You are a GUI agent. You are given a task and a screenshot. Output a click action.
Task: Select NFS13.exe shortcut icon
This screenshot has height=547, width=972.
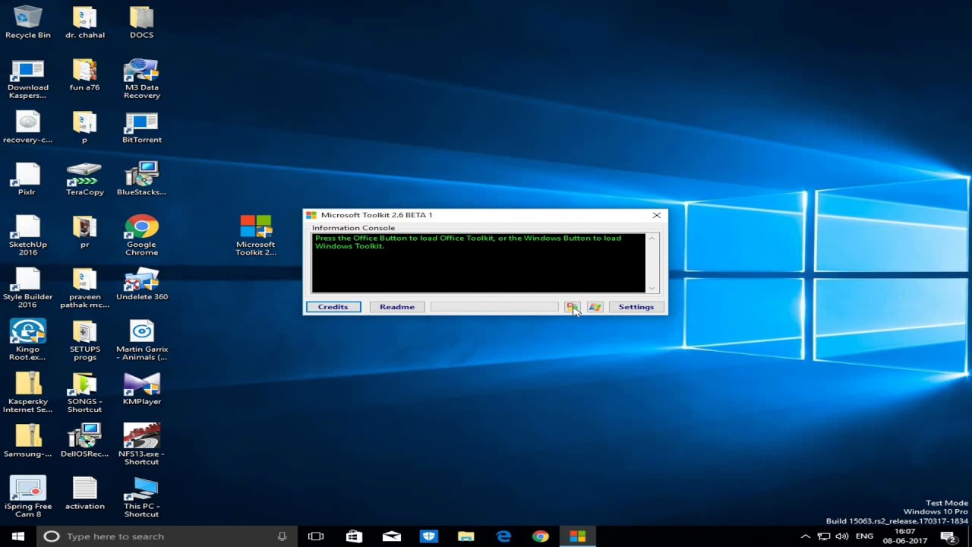pyautogui.click(x=141, y=445)
